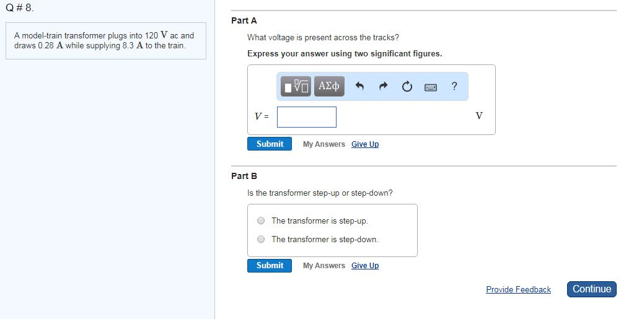Reset the answer with the circular arrow

pos(407,87)
